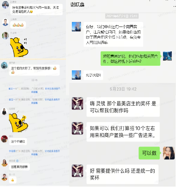Tap the 对的对的 reply bubble

point(93,75)
